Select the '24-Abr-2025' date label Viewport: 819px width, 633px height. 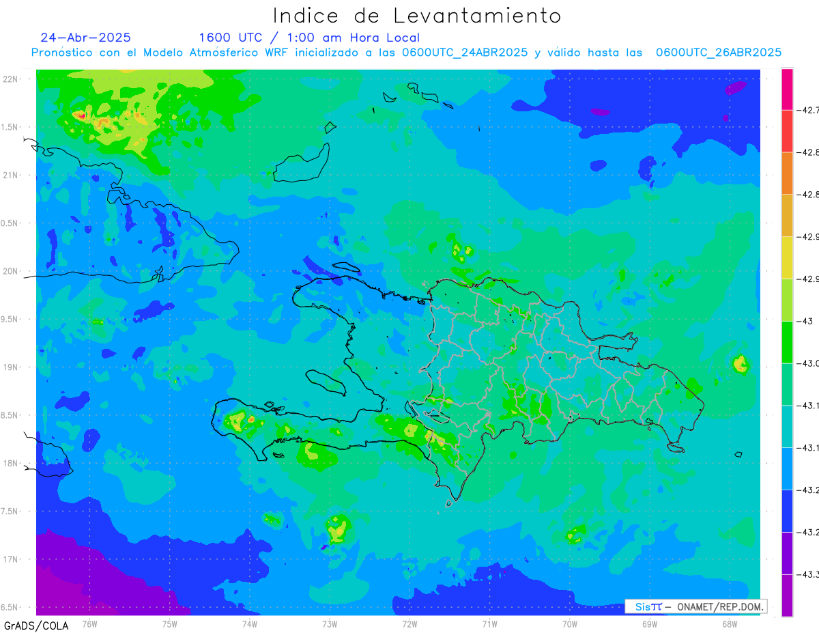(85, 38)
